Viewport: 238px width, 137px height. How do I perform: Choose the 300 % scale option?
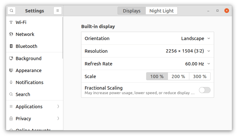[x=200, y=76]
